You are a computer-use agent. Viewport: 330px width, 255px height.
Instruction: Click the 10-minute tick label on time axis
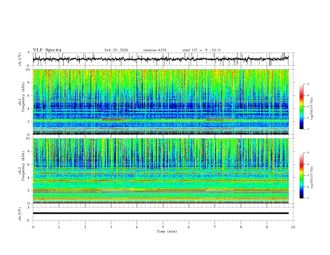(293, 227)
